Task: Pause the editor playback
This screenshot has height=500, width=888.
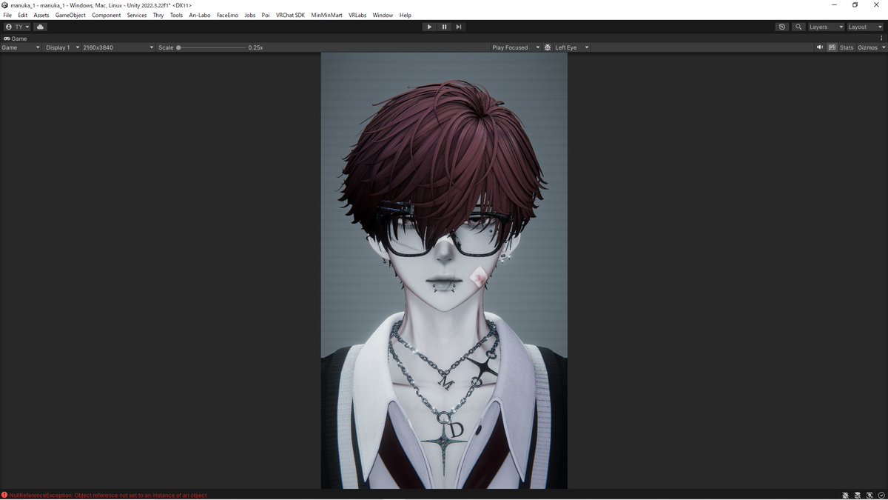Action: [444, 27]
